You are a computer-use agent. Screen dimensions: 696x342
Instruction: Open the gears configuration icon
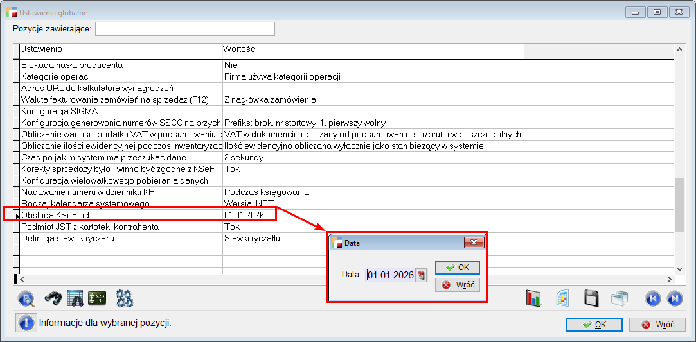click(124, 298)
